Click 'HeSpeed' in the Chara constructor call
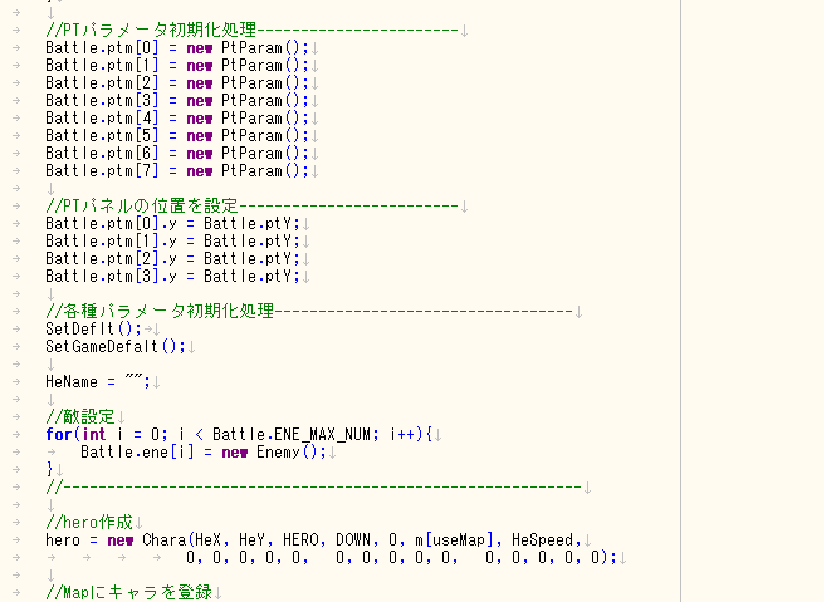 point(542,540)
